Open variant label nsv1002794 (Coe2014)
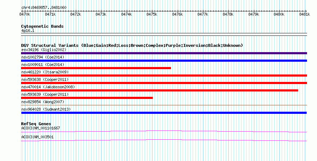The height and width of the screenshot is (161, 317). pyautogui.click(x=43, y=57)
